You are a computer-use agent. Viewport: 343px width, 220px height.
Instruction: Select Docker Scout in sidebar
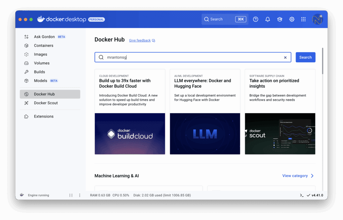pyautogui.click(x=46, y=103)
